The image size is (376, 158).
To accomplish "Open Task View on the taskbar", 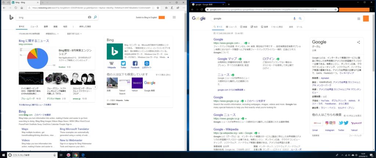I will (61, 155).
